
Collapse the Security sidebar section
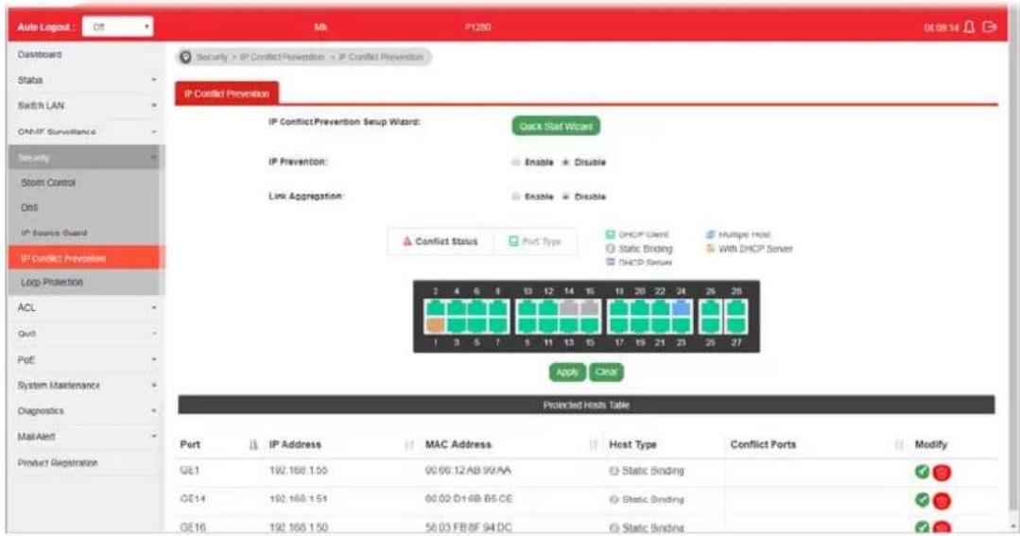(x=87, y=158)
